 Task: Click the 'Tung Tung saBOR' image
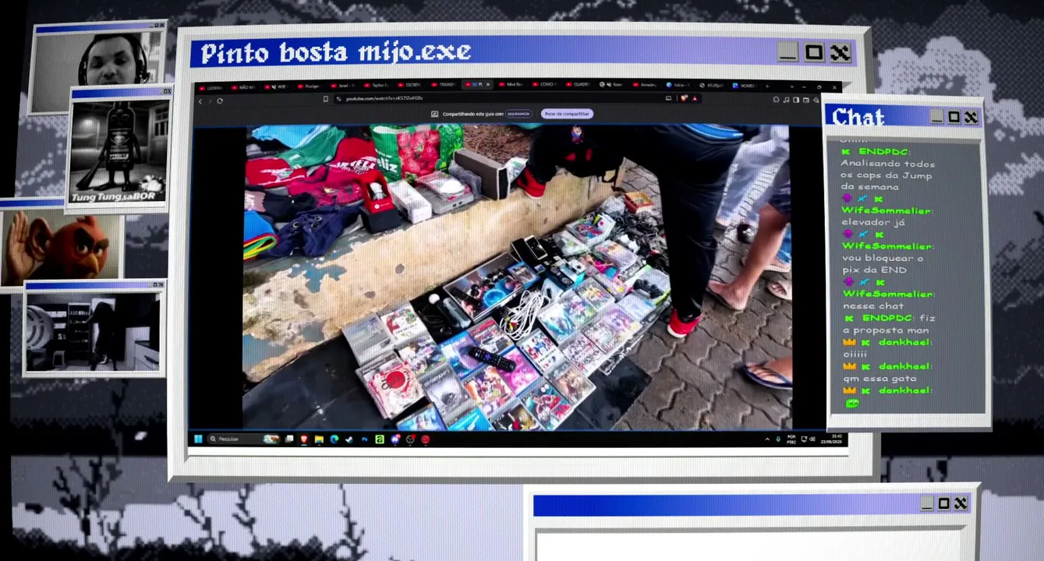click(119, 150)
